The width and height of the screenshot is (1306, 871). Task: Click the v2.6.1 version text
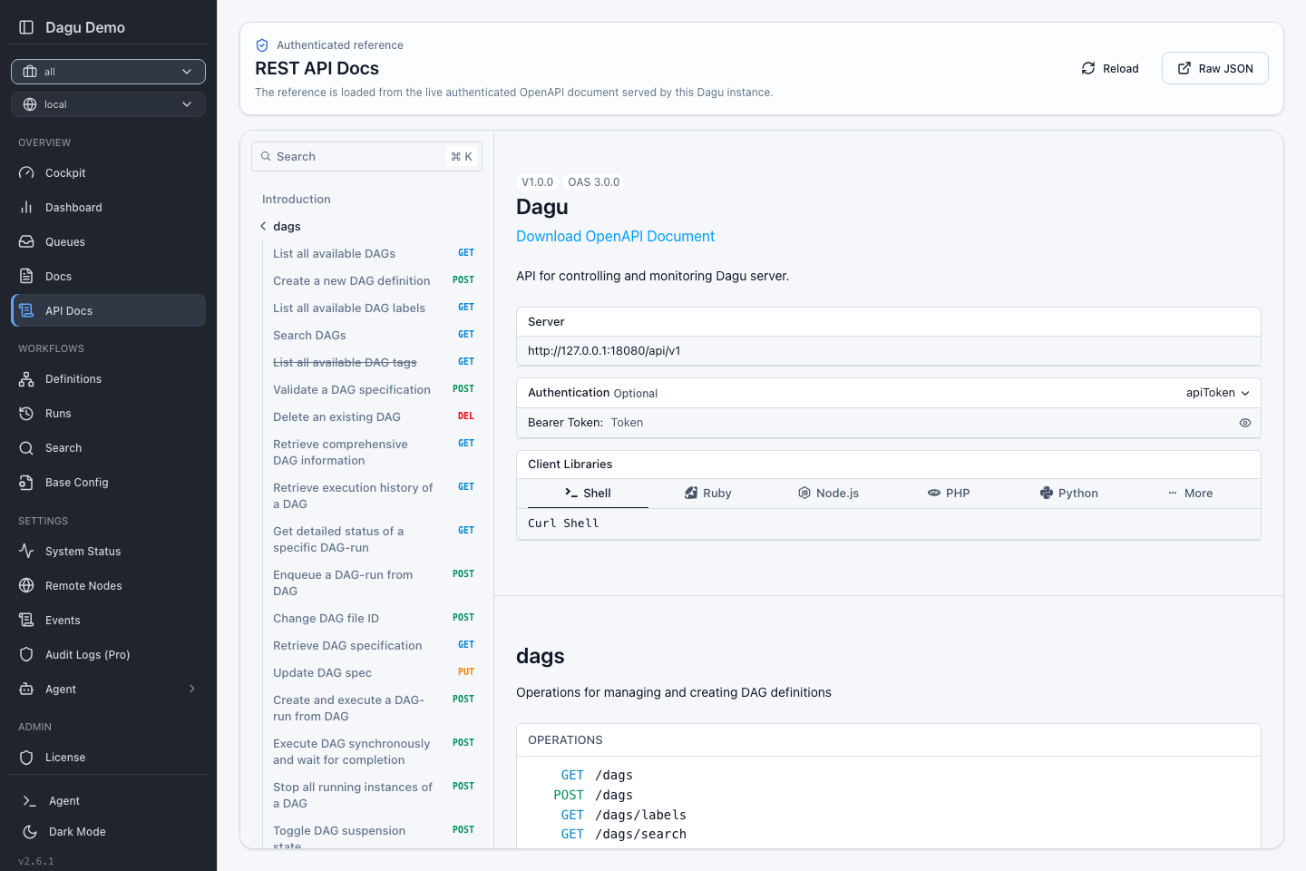pyautogui.click(x=36, y=861)
